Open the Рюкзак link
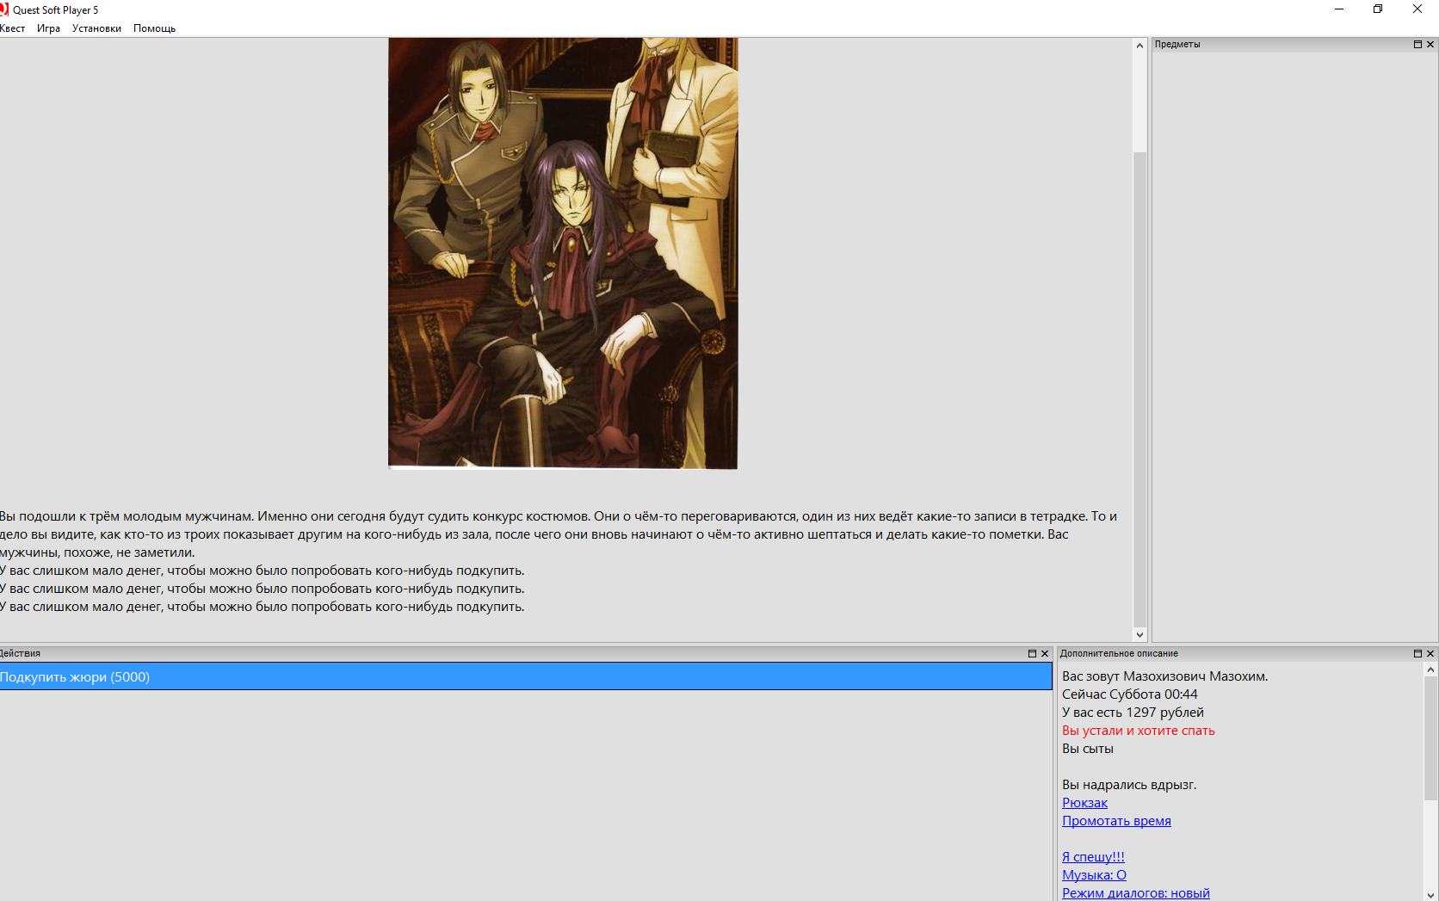 (1084, 803)
